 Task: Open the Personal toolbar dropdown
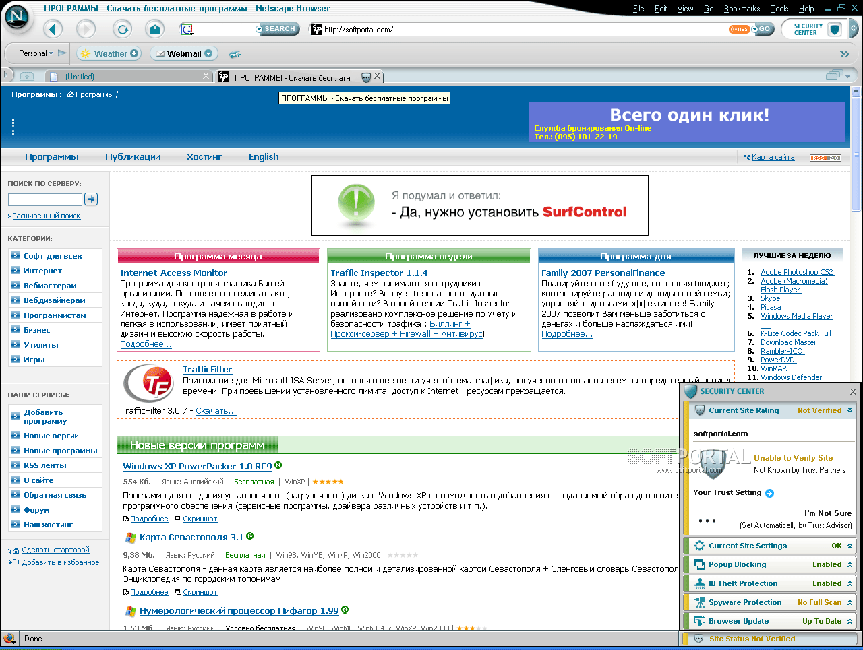(x=36, y=53)
